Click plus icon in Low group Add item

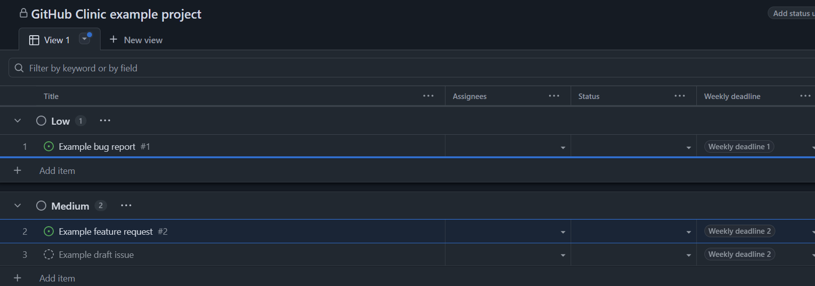[18, 170]
